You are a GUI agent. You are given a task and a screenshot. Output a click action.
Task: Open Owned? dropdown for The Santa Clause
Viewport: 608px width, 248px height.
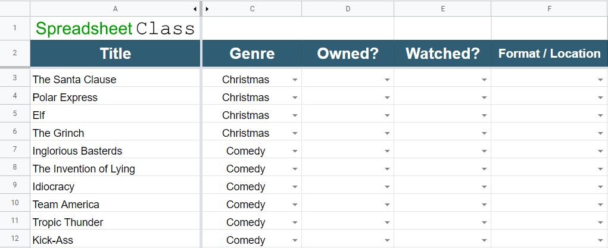[x=387, y=80]
